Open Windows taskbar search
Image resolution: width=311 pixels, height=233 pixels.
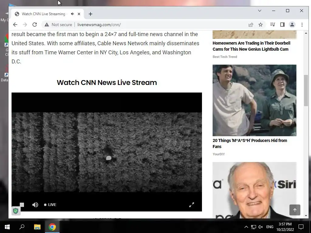coord(22,227)
